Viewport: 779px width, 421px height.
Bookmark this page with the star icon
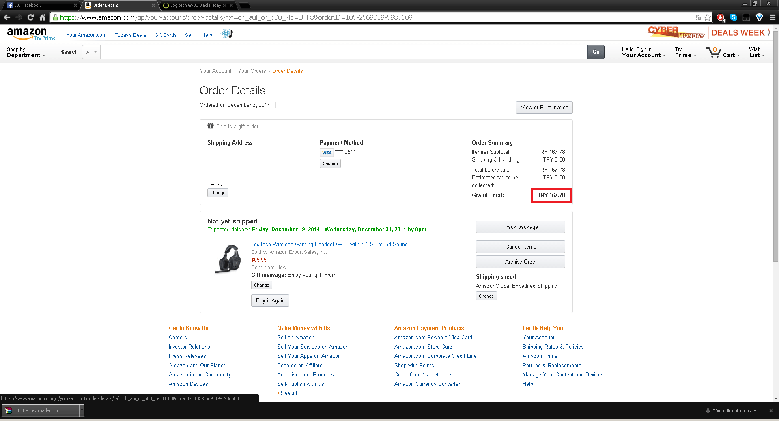click(x=708, y=17)
